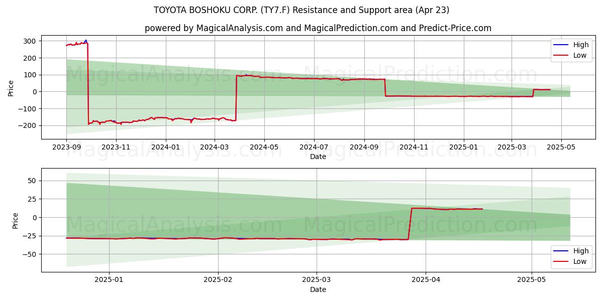Click the '50' y-axis tick in bottom chart
The image size is (603, 301).
[x=32, y=181]
